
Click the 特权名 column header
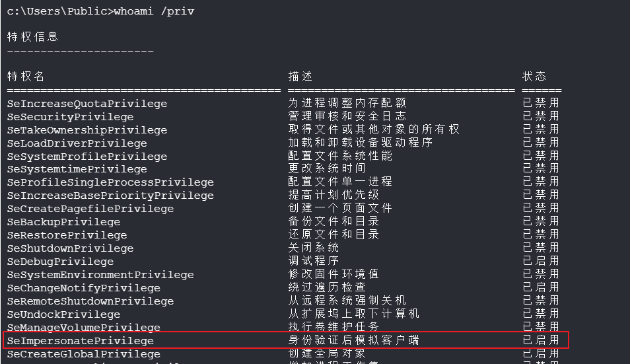click(x=26, y=77)
